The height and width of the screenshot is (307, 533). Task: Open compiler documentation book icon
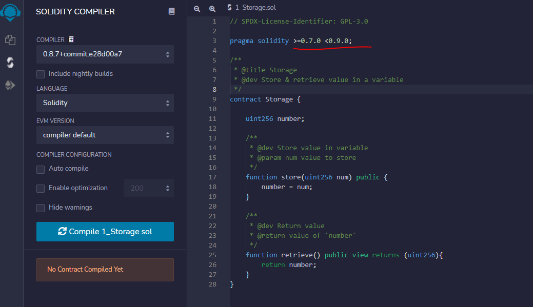[172, 12]
